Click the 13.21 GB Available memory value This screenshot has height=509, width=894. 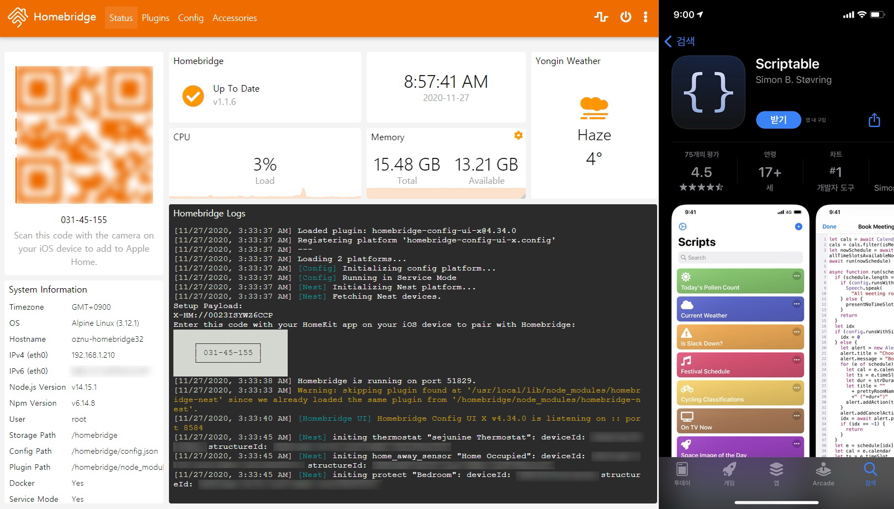486,165
